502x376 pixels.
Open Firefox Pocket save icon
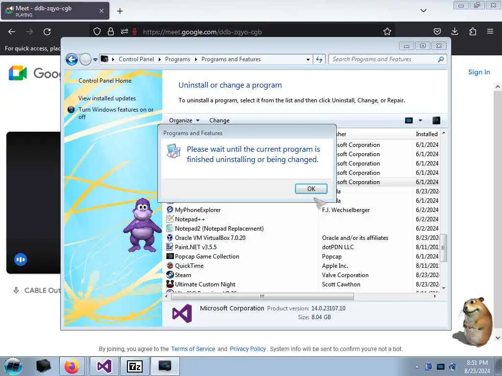click(437, 31)
